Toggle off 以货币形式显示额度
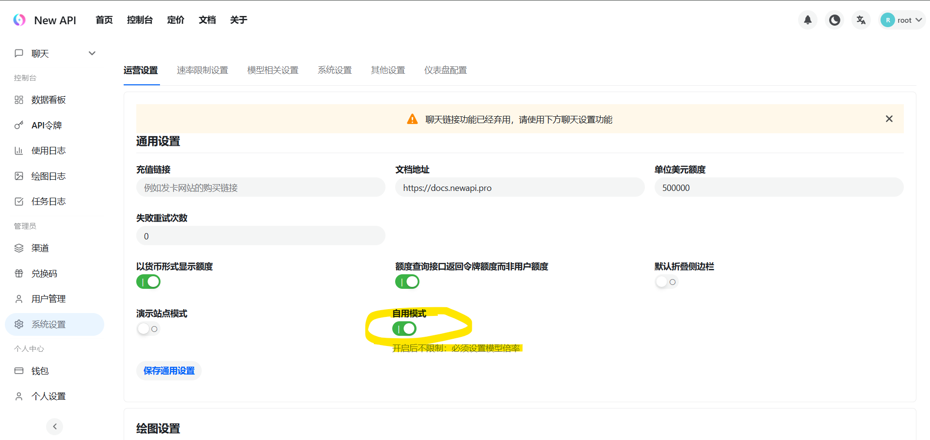The width and height of the screenshot is (930, 440). [x=148, y=282]
